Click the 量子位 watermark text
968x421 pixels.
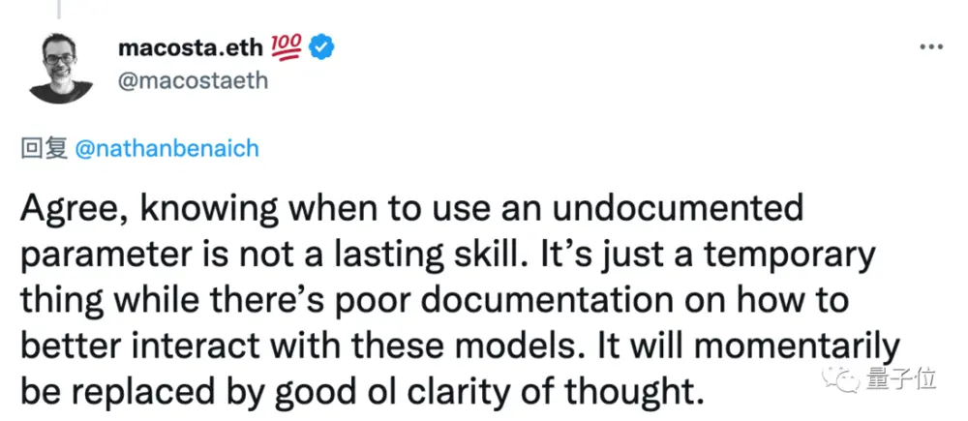click(x=900, y=377)
